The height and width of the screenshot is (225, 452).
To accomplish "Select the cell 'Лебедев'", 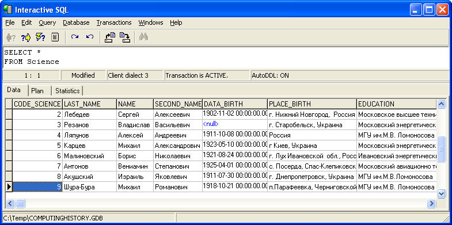I will tap(90, 115).
